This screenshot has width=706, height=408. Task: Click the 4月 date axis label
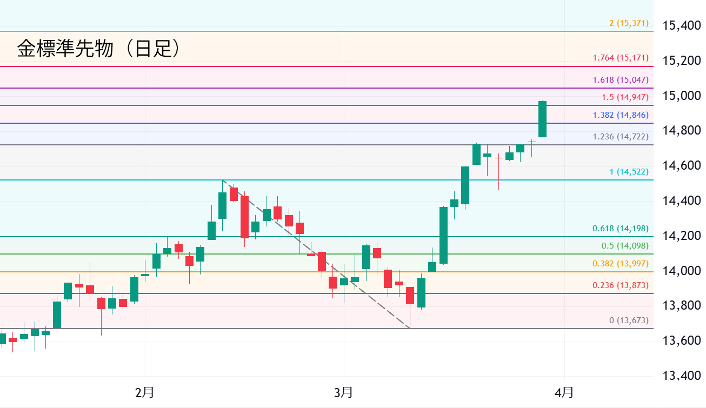coord(564,392)
